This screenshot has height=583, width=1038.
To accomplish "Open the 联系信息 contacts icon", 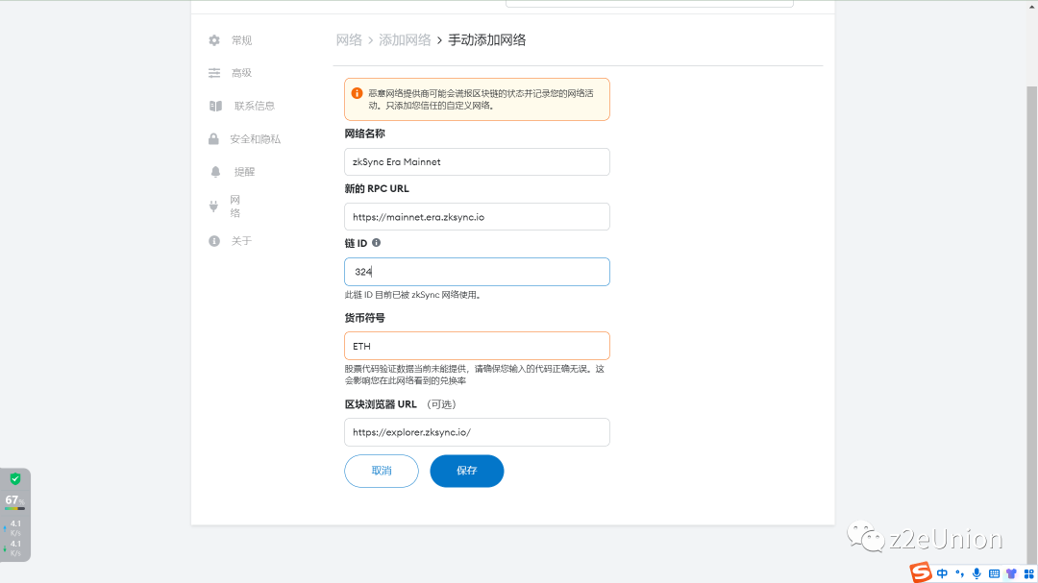I will (213, 106).
